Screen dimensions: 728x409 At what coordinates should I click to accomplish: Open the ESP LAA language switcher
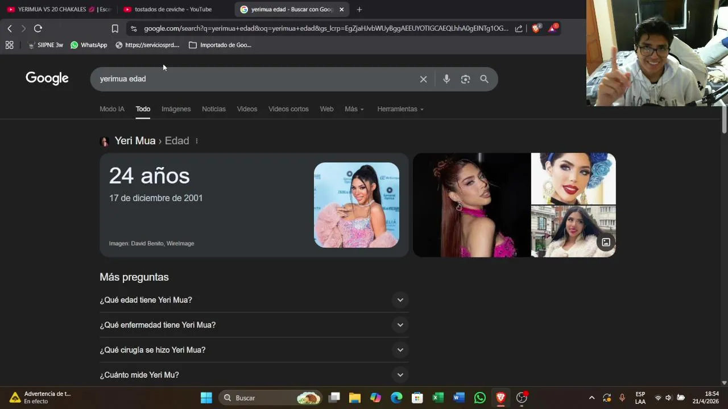click(640, 398)
